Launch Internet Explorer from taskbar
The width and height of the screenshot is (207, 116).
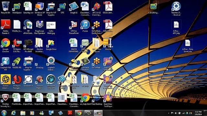(x=13, y=113)
